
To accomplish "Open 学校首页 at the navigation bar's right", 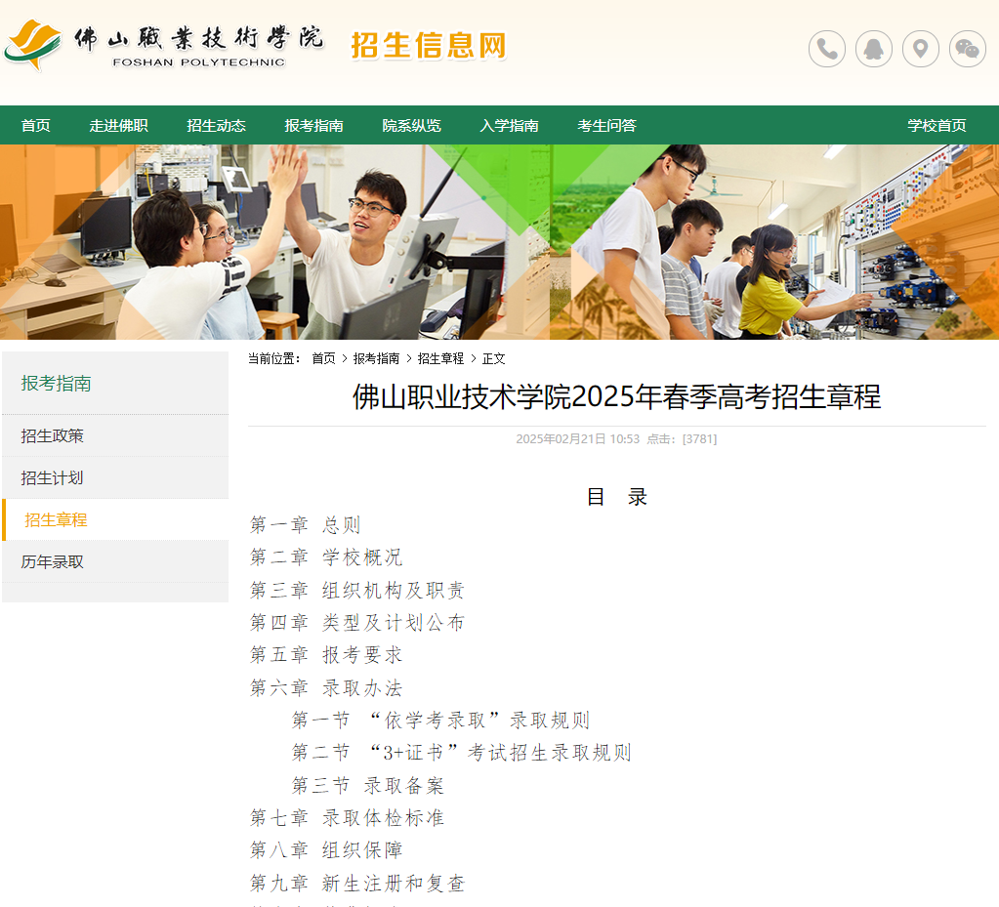I will point(937,125).
